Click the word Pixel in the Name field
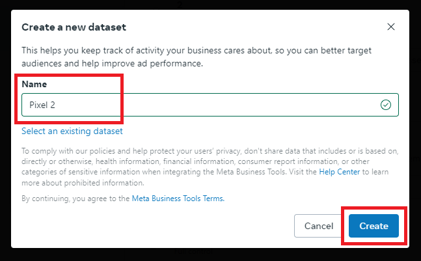Screen dimensions: 421x261 coord(38,105)
